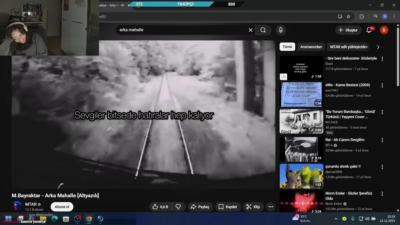This screenshot has width=400, height=225.
Task: Select MTAR adlı yükleyiciden filter chip
Action: [x=349, y=47]
